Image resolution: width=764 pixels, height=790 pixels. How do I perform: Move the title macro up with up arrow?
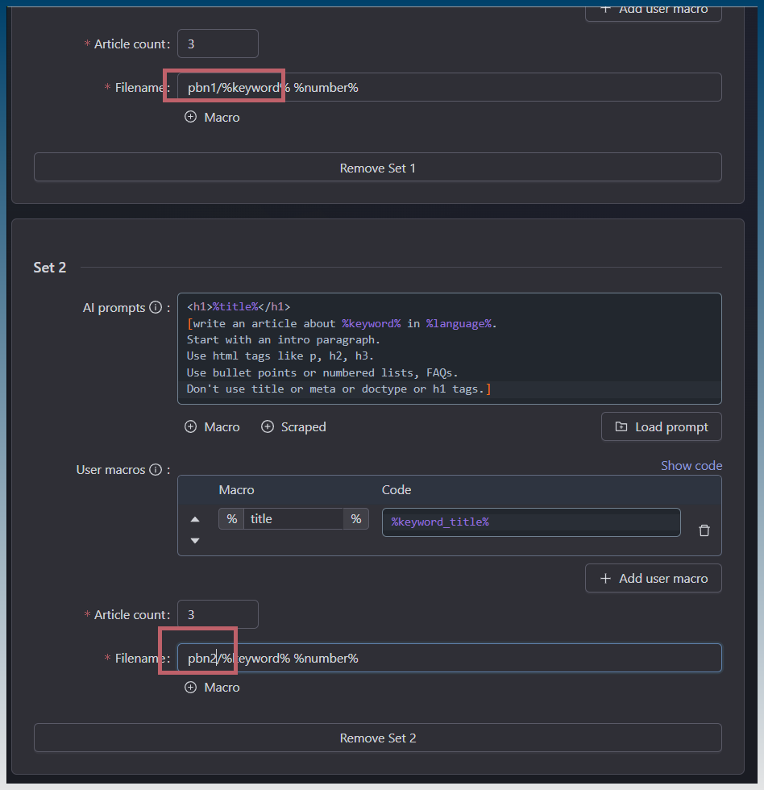point(195,519)
